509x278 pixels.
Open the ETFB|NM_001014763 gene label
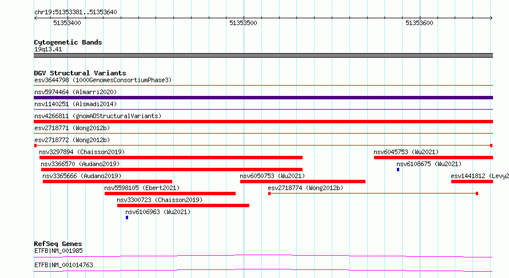click(63, 265)
